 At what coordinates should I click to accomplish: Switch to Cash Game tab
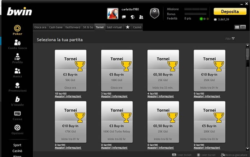(56, 27)
